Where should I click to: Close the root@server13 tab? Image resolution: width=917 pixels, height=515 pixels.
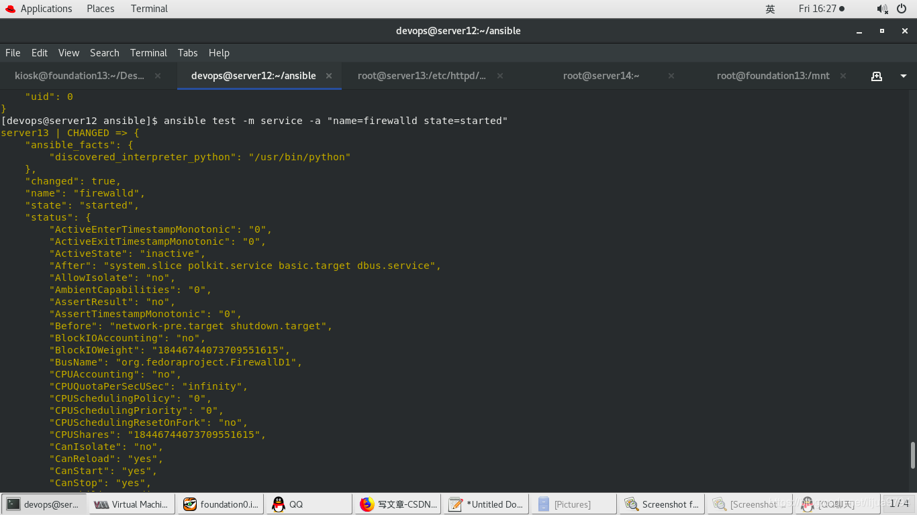point(500,76)
